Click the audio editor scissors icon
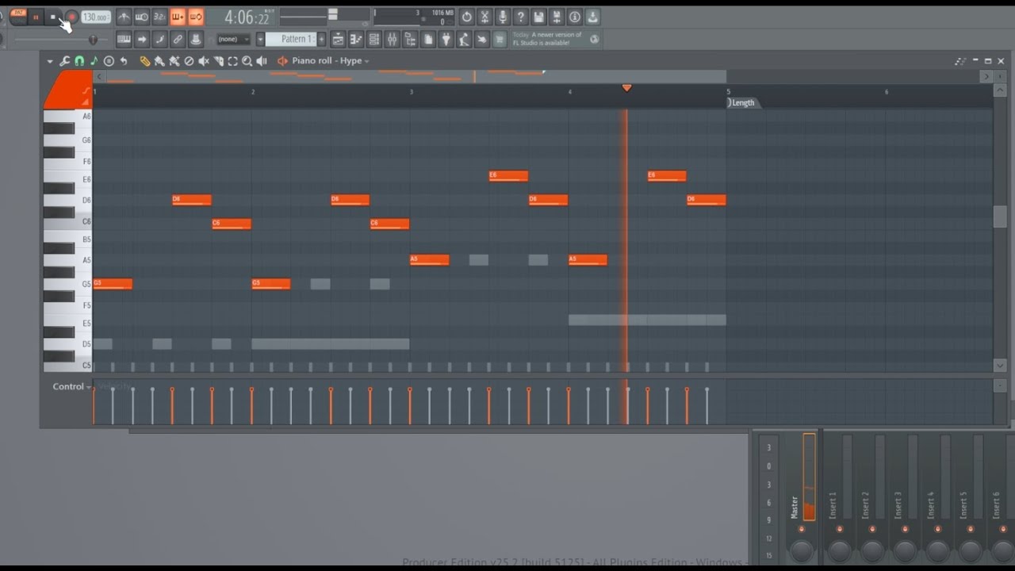The width and height of the screenshot is (1015, 571). pos(485,17)
